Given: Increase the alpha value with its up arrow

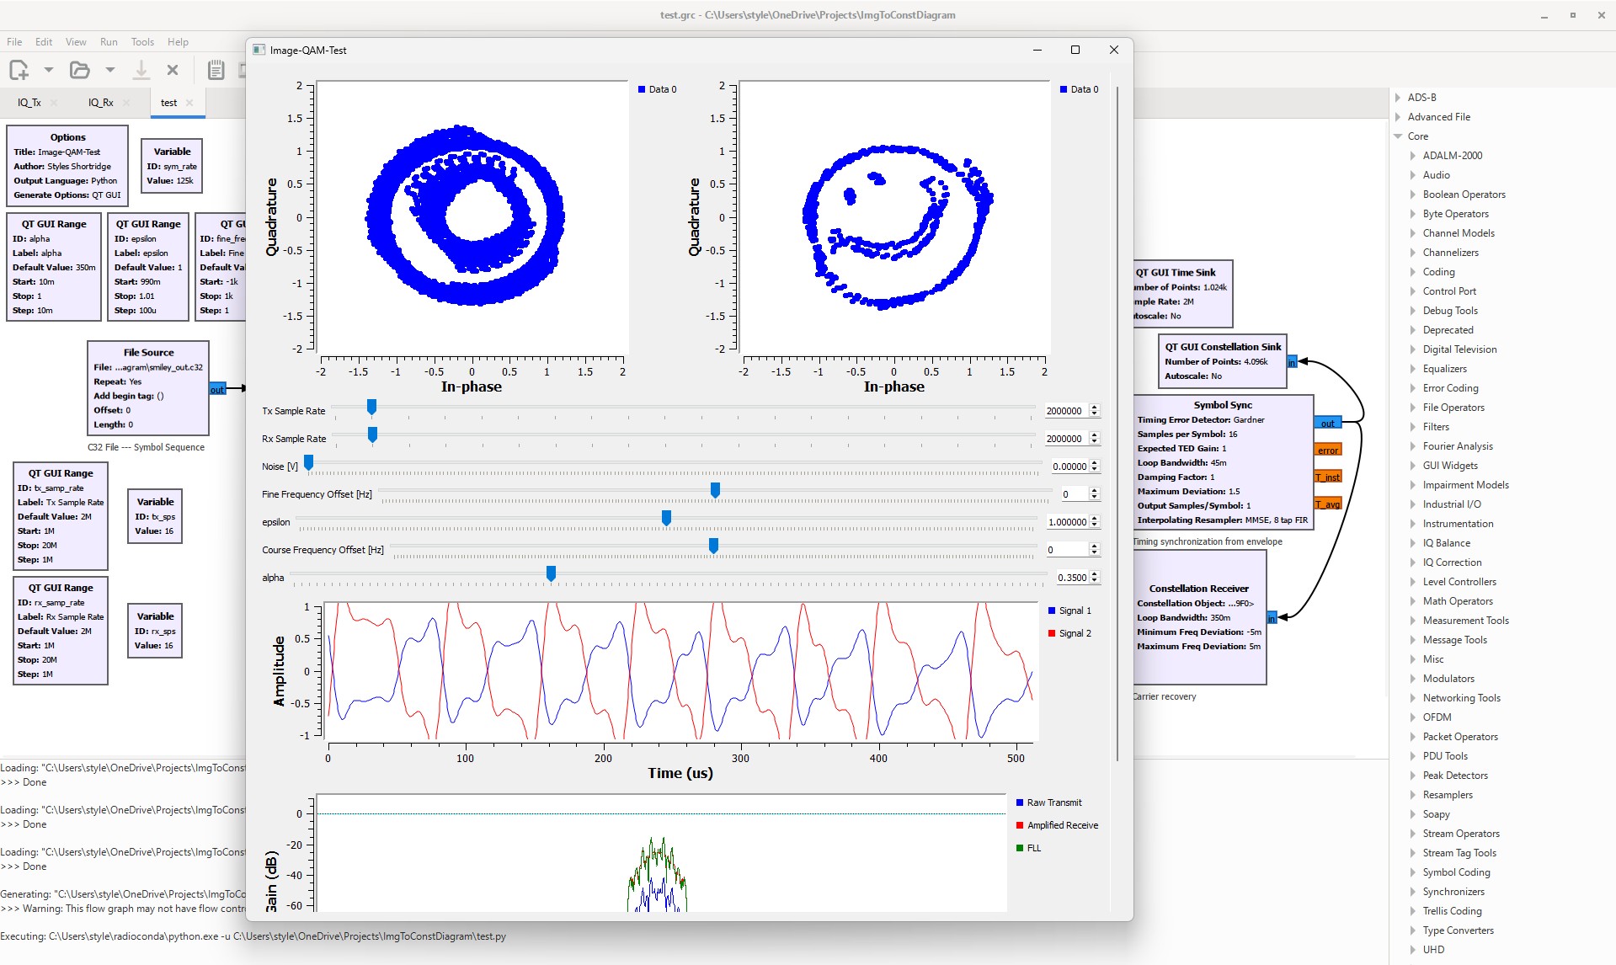Looking at the screenshot, I should click(1095, 574).
